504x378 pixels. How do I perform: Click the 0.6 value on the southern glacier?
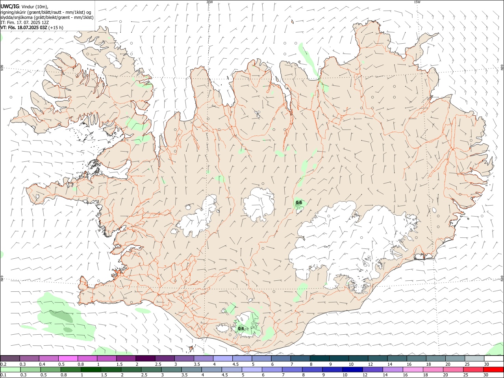[241, 329]
